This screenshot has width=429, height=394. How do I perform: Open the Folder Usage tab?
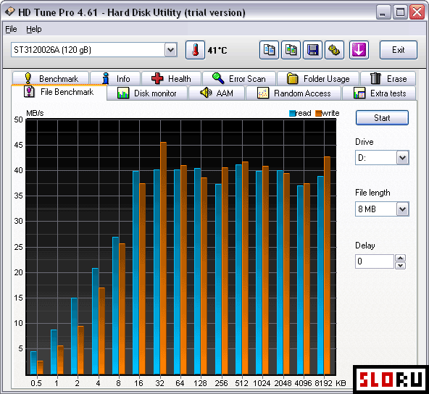coord(318,79)
